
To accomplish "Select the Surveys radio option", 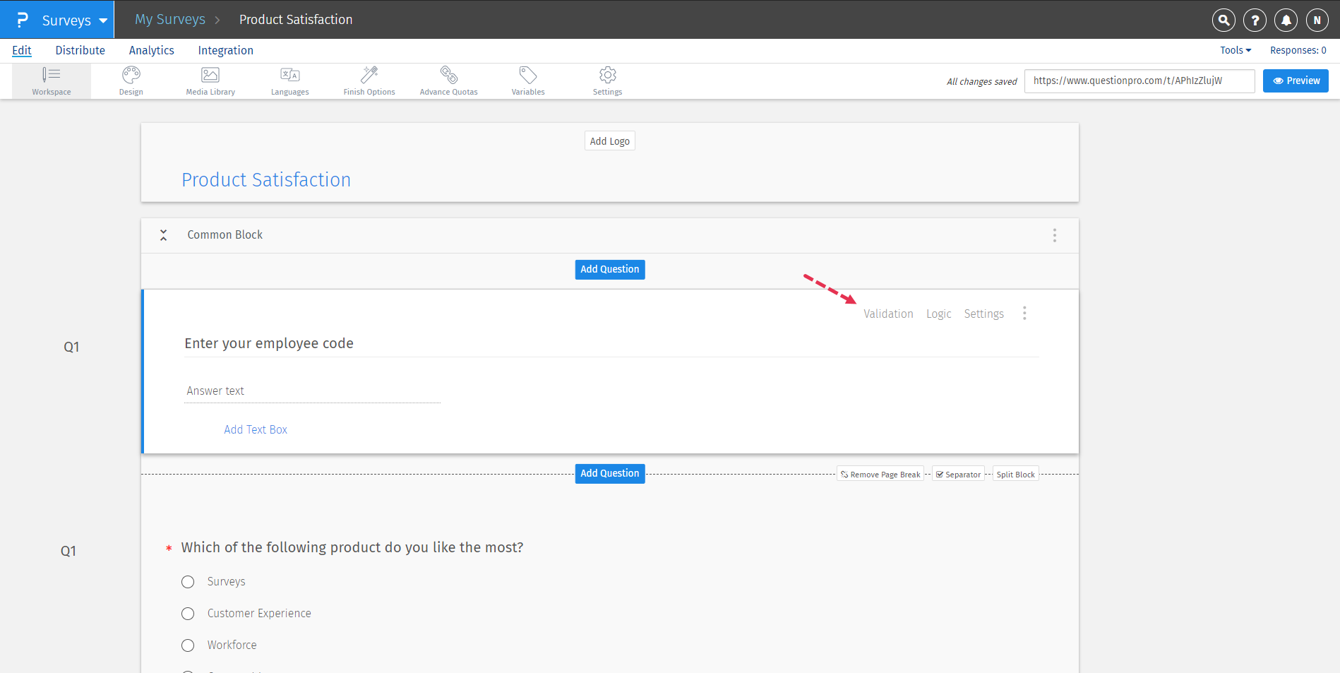I will click(x=188, y=581).
